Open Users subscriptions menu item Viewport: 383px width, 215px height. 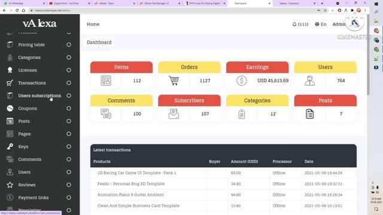click(39, 96)
